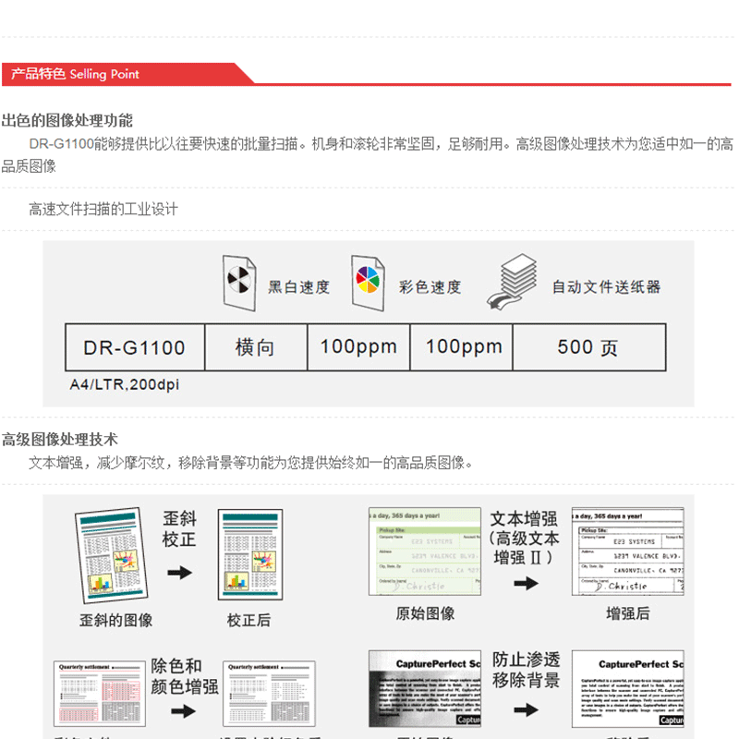Image resolution: width=739 pixels, height=739 pixels.
Task: Click the 100ppm cell under 彩色速度
Action: [x=463, y=348]
